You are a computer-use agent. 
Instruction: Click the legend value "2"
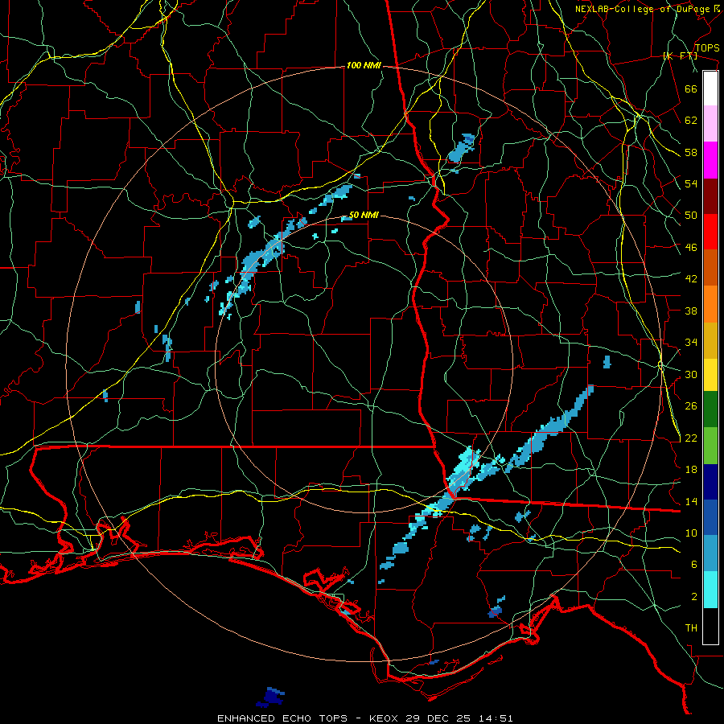coord(694,597)
